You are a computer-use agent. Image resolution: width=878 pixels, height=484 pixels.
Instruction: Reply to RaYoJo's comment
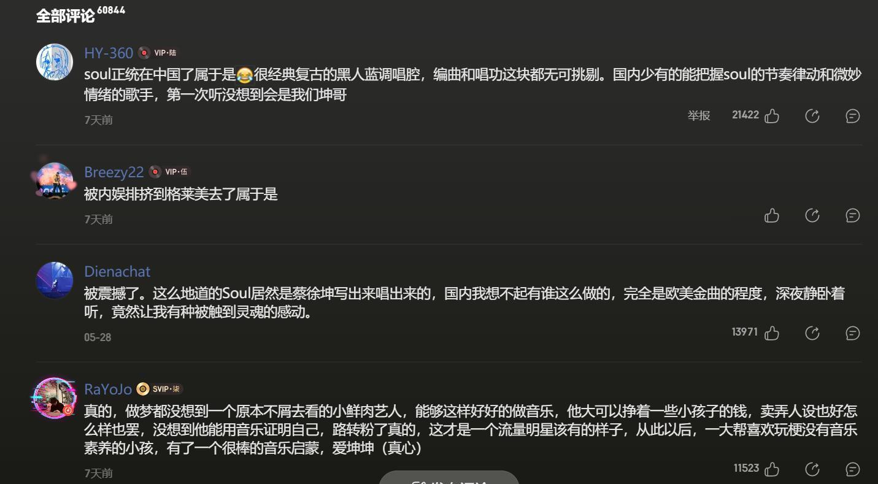853,469
